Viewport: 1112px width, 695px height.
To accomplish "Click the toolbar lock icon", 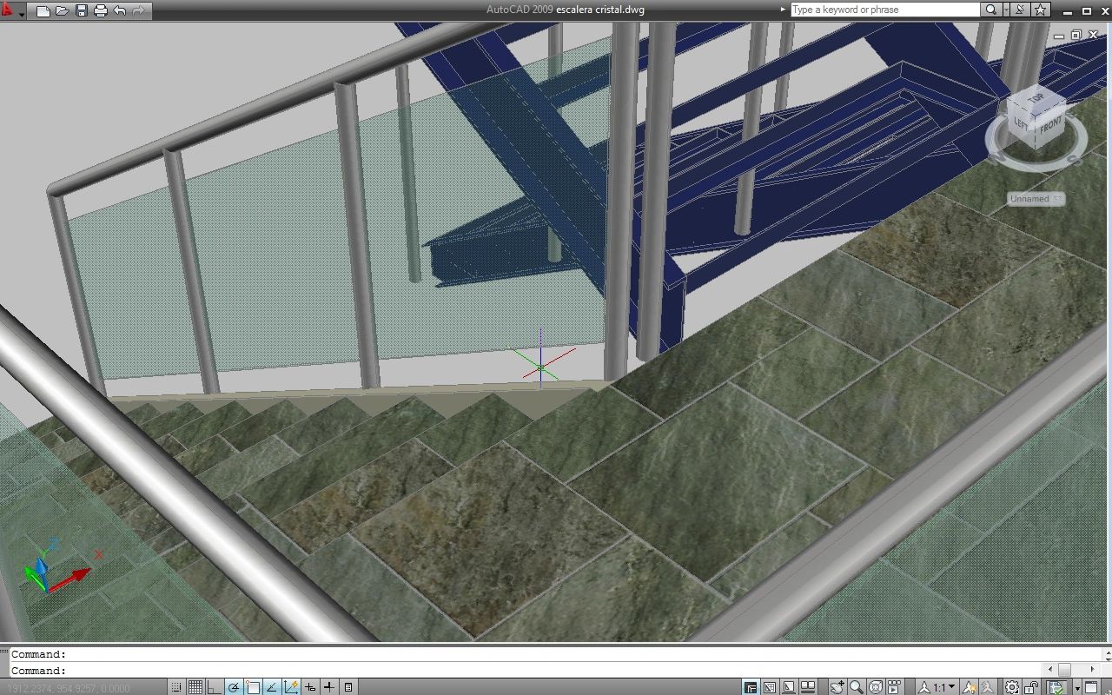I will pos(1034,687).
